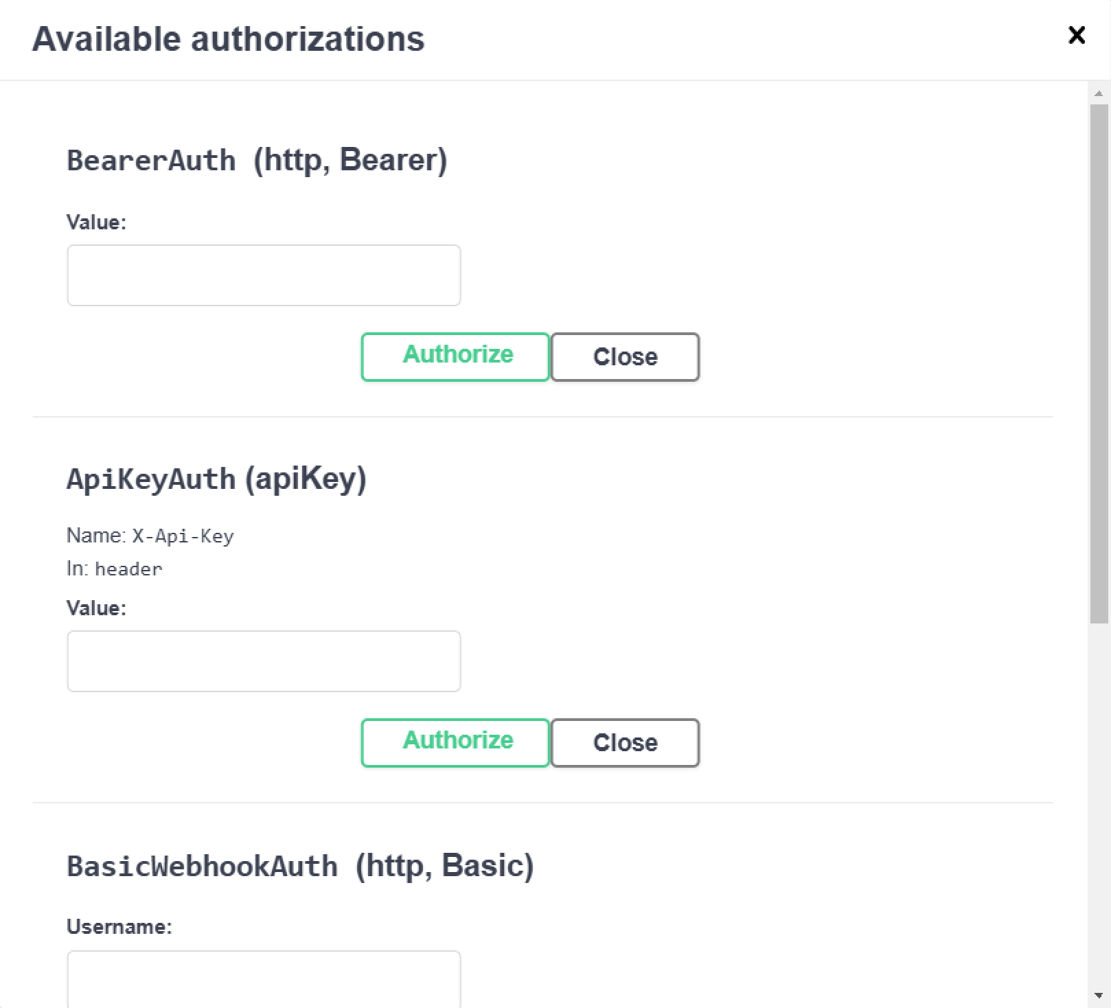Click the Available authorizations title
The width and height of the screenshot is (1111, 1008).
[228, 39]
